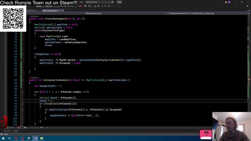
Task: Click the 'Vector2 Coord = XYCoords[i];' line
Action: [58, 98]
